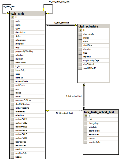
Task: Select the notes column
Action: click(28, 96)
